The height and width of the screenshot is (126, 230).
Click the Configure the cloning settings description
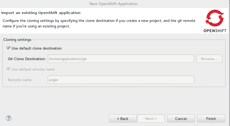click(99, 23)
